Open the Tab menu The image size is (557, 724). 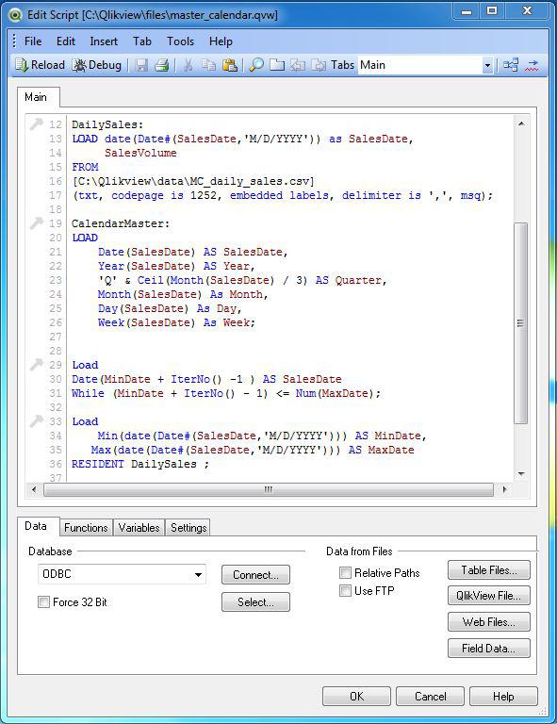[142, 41]
